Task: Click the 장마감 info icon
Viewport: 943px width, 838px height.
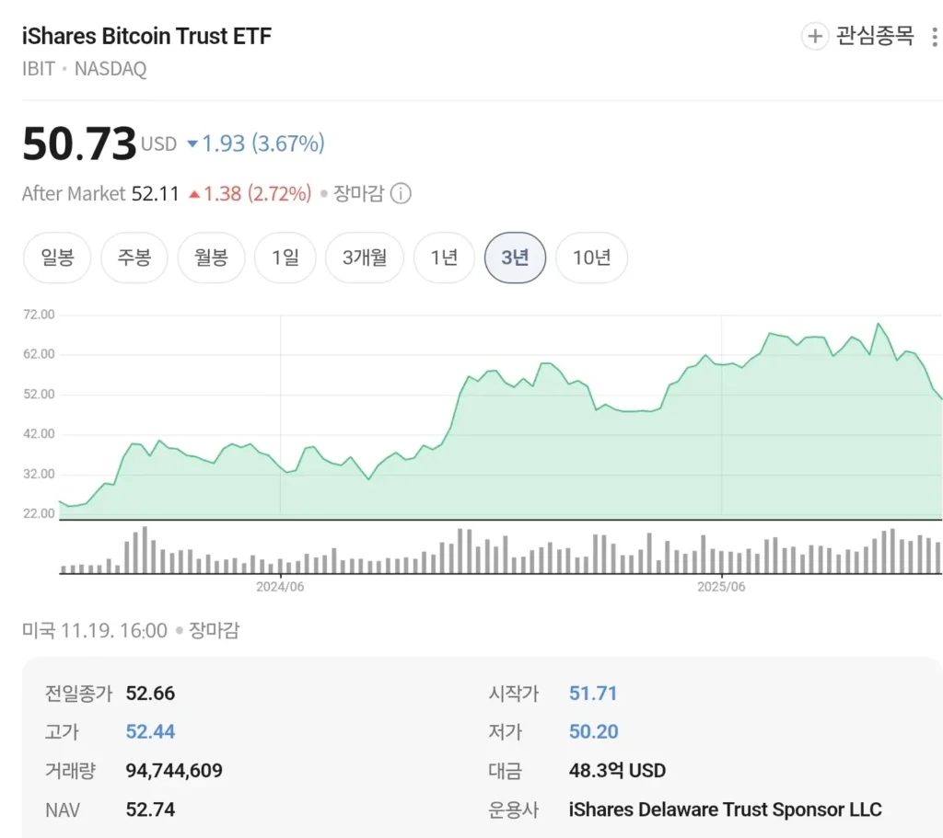Action: 400,194
